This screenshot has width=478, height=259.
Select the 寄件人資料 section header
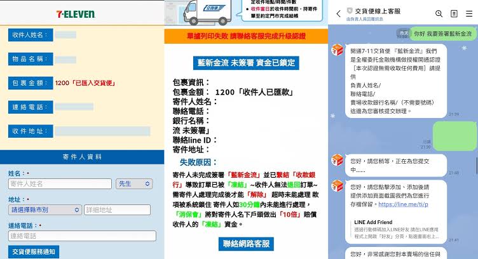(x=82, y=157)
